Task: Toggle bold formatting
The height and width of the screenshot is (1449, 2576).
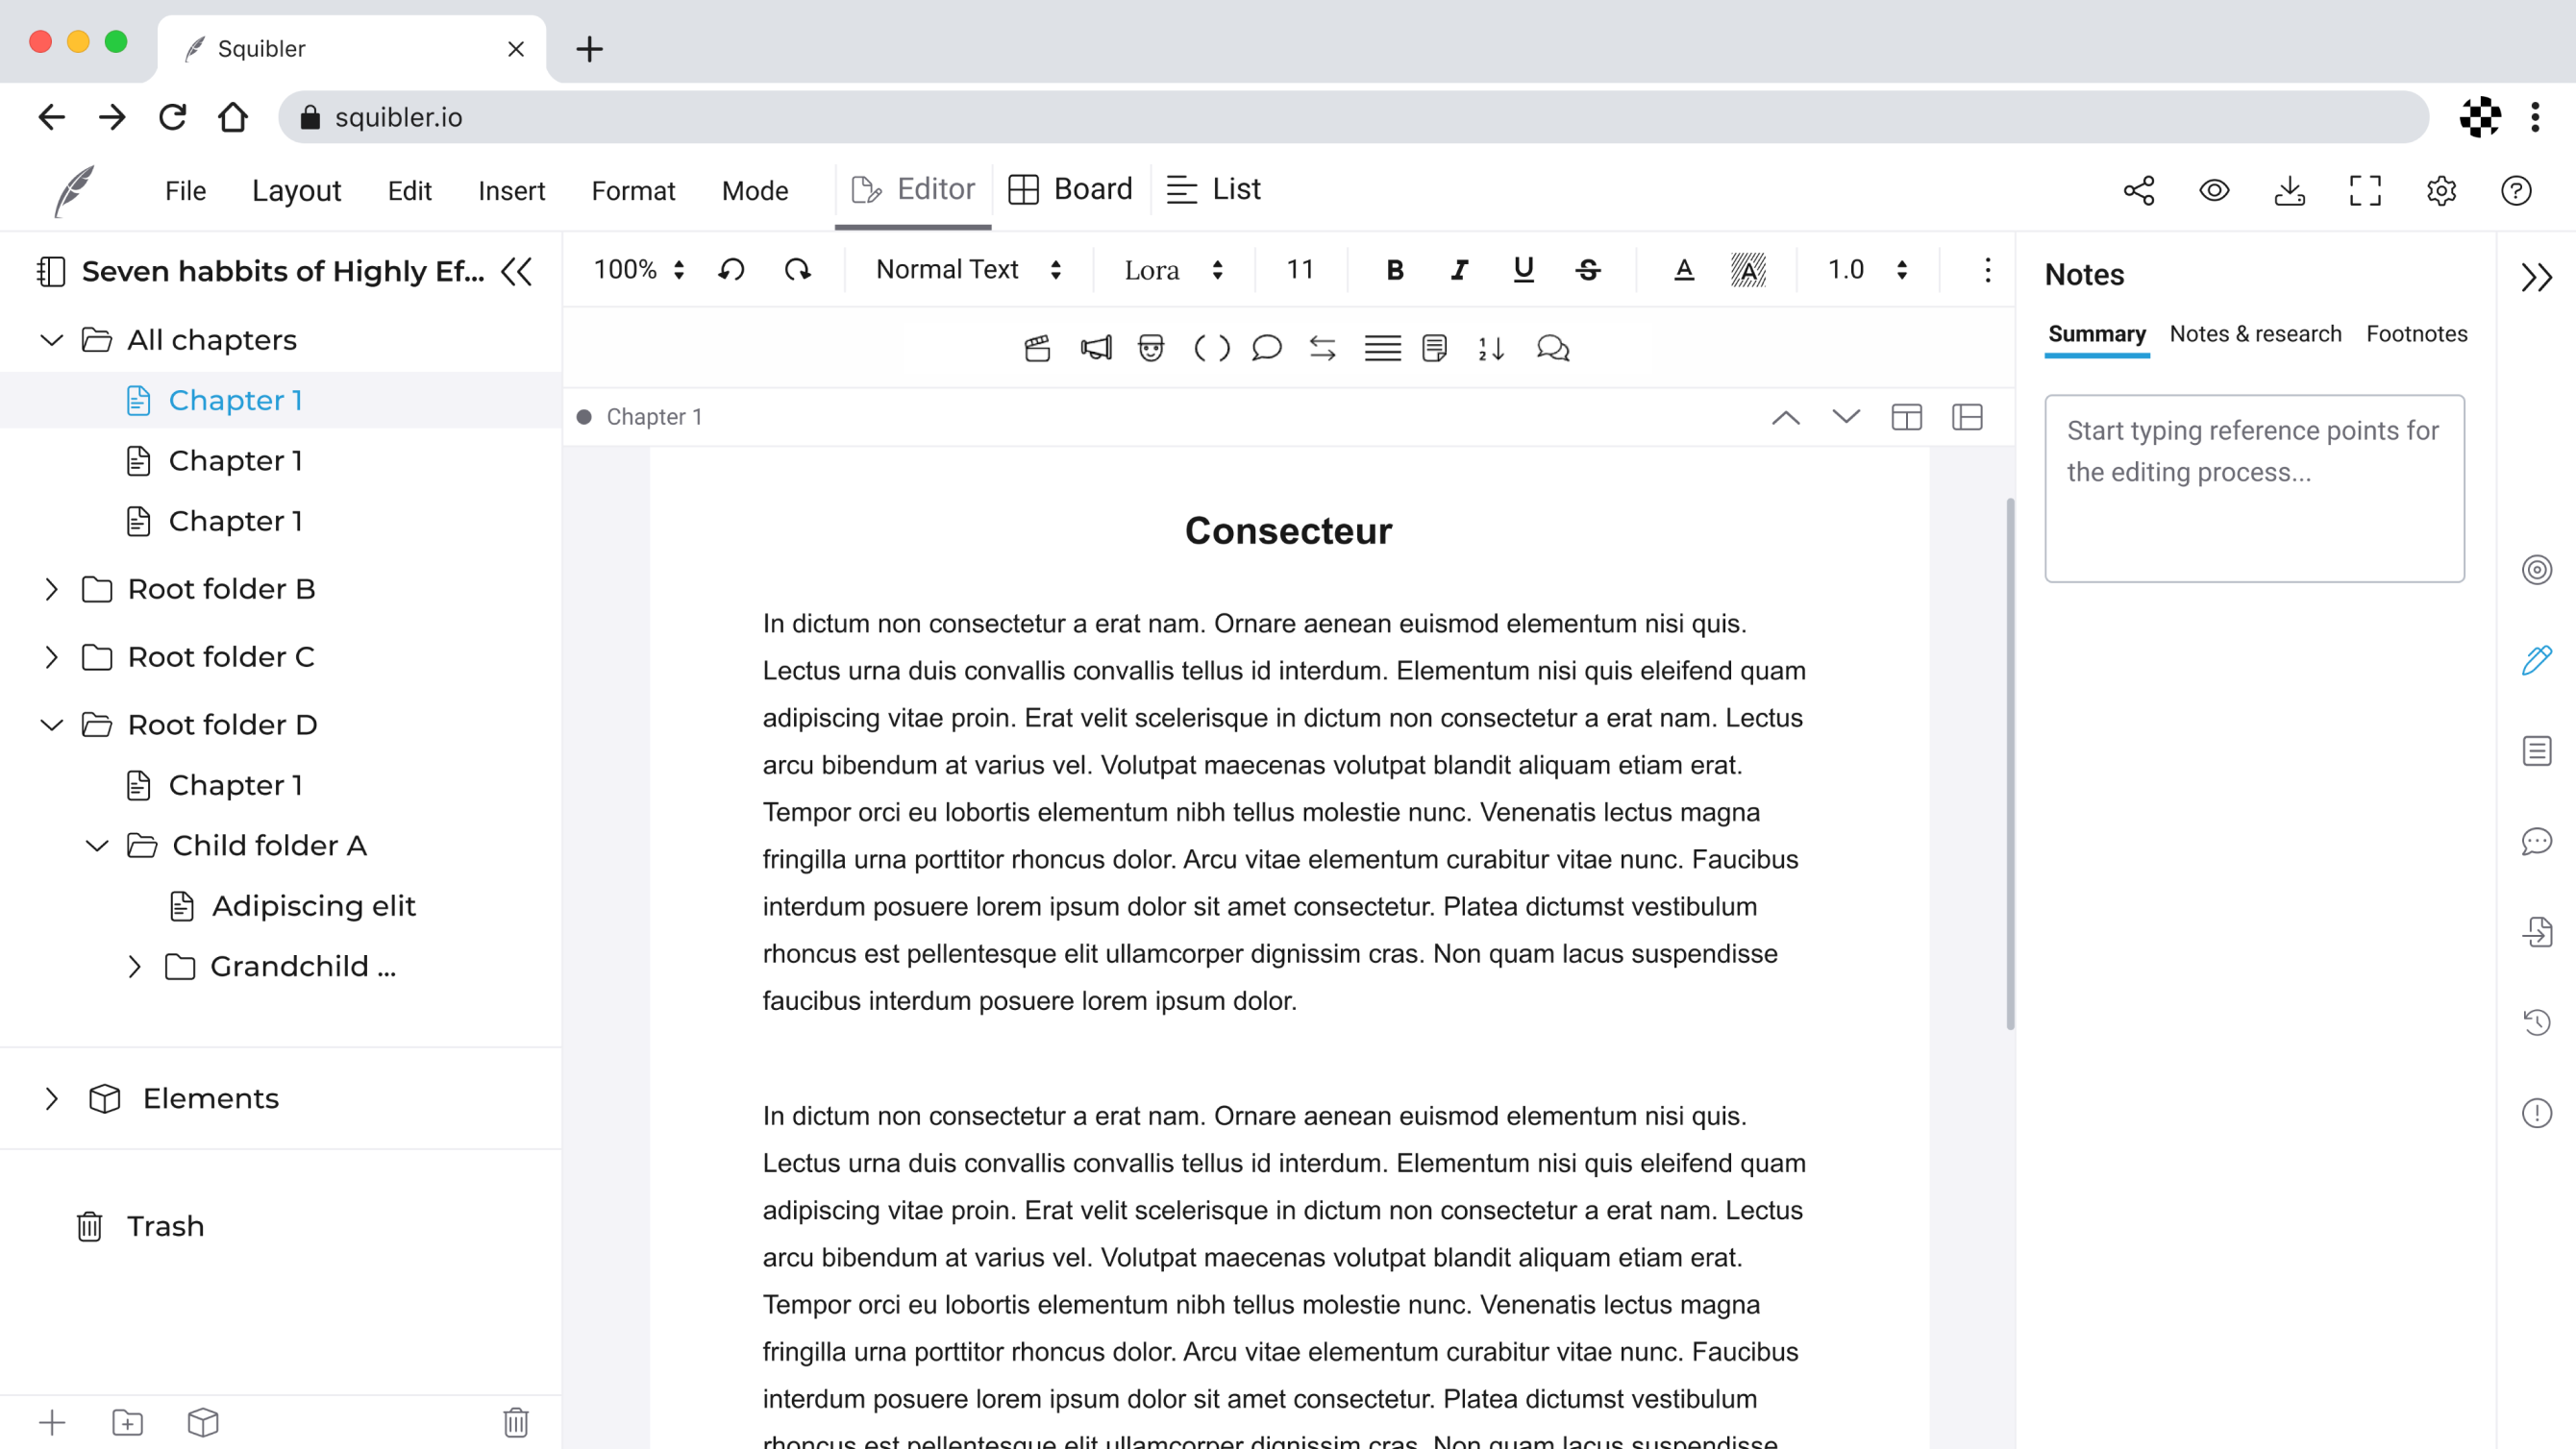Action: click(x=1395, y=270)
